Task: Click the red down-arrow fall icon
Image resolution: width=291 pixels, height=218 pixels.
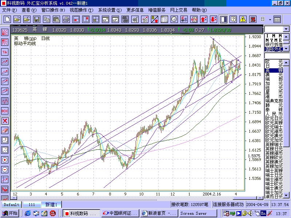Action: tap(214, 19)
